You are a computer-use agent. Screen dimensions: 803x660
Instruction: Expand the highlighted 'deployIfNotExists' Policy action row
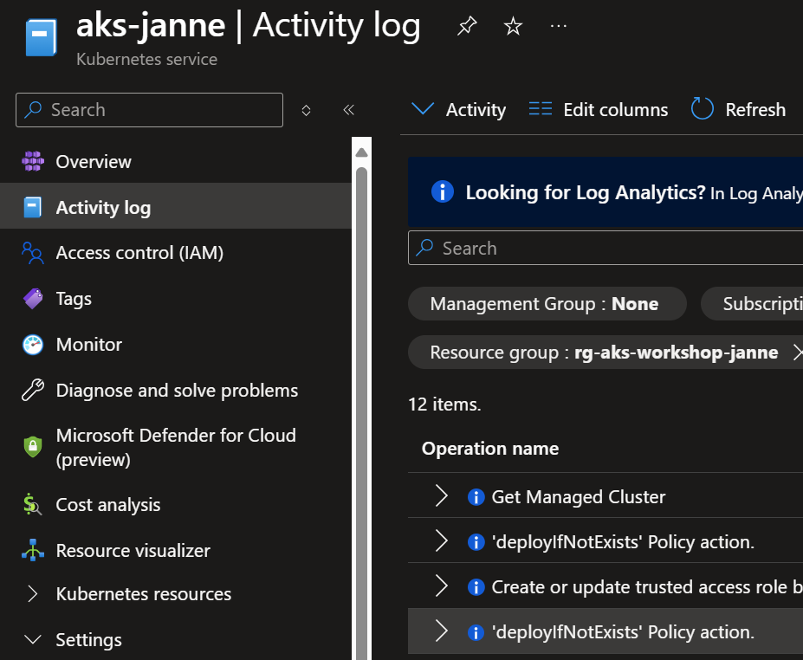[x=441, y=631]
